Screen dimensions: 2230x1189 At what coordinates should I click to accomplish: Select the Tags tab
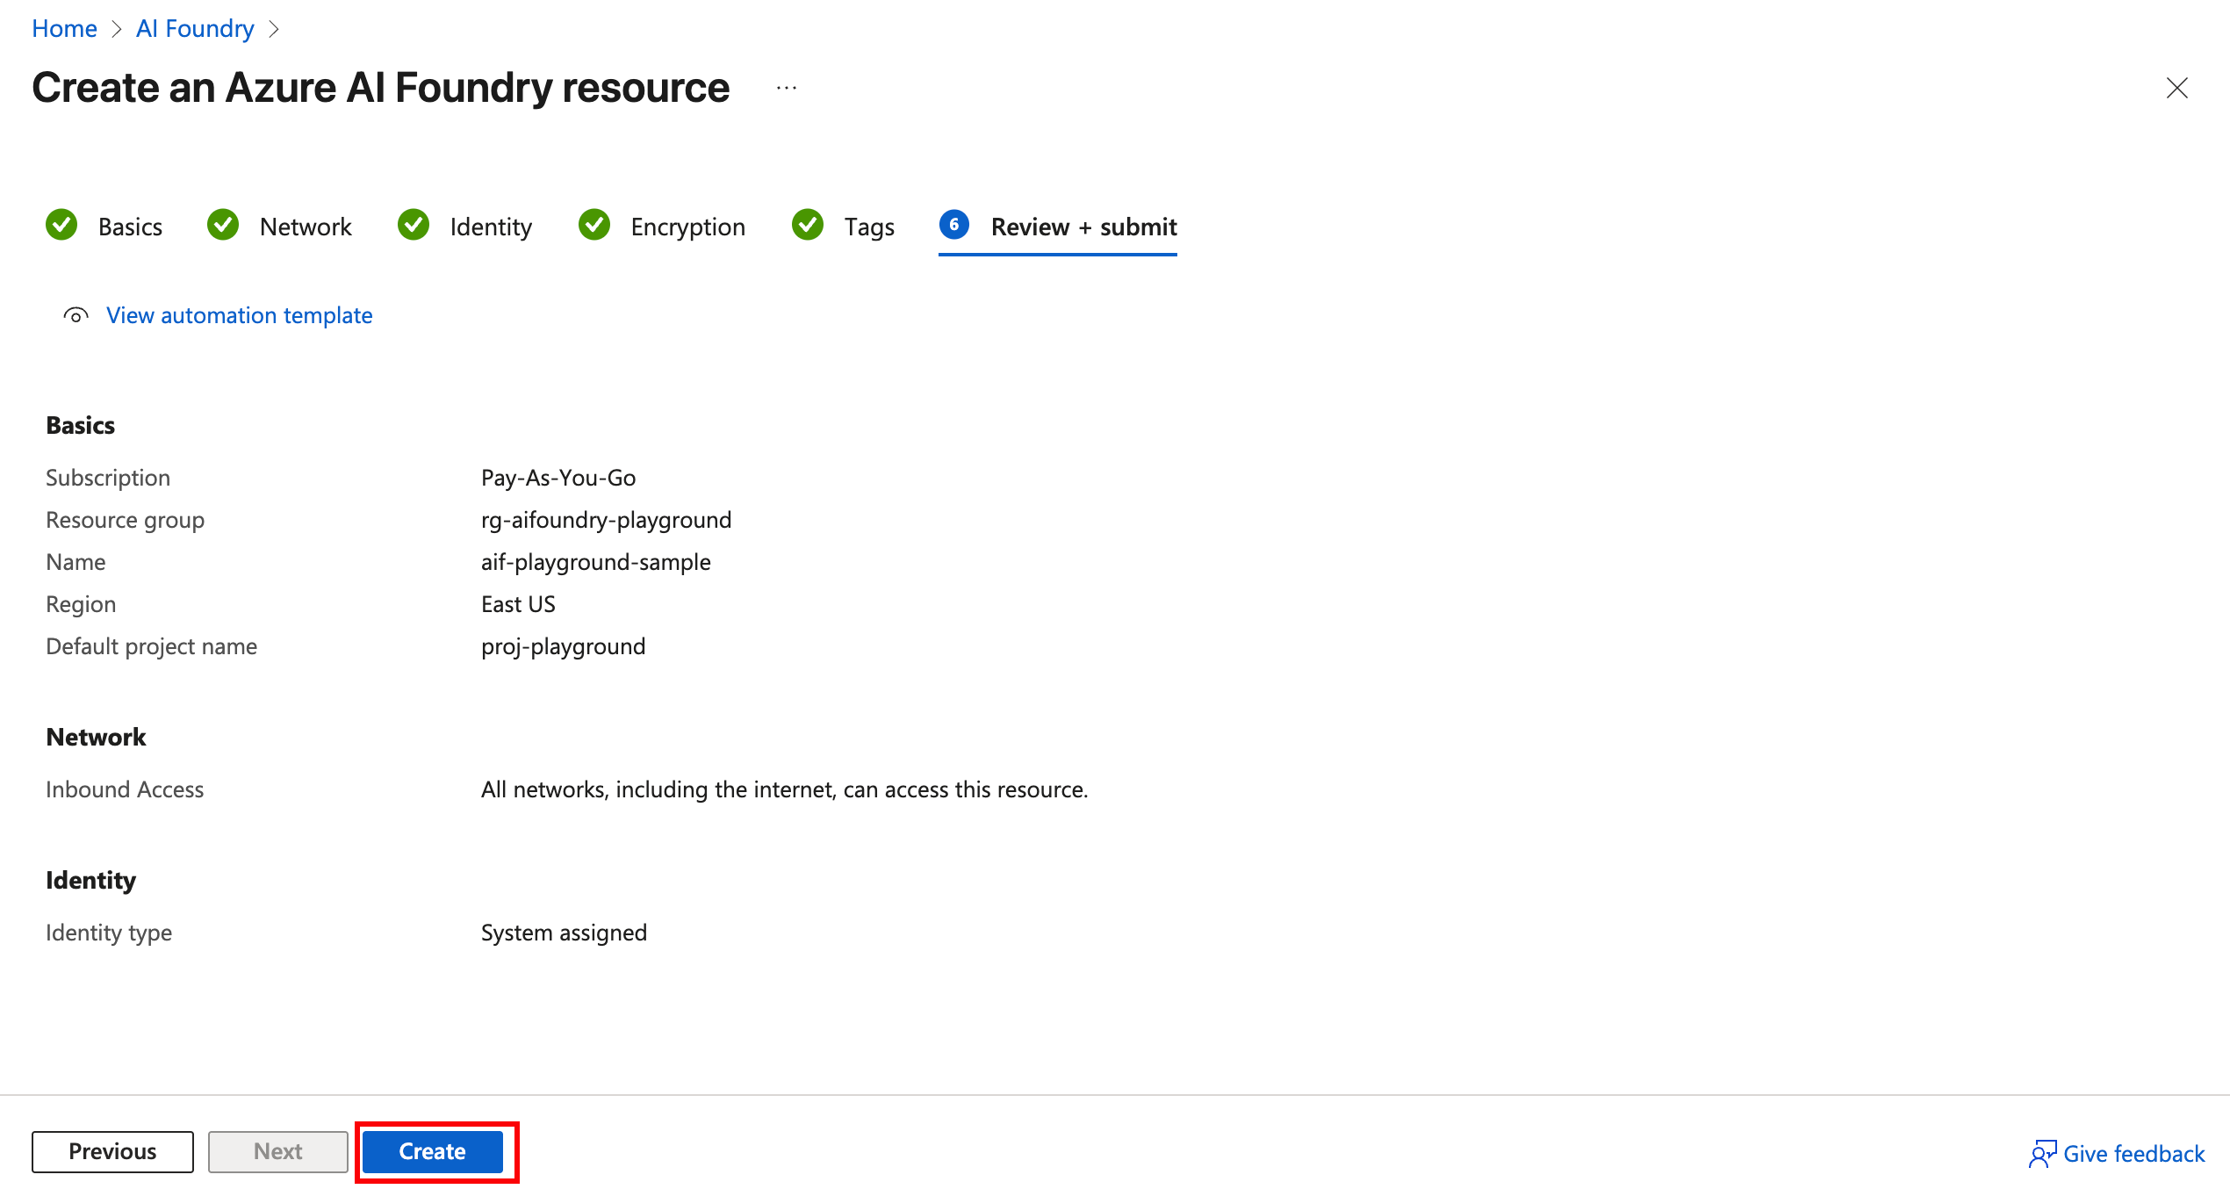[x=869, y=227]
